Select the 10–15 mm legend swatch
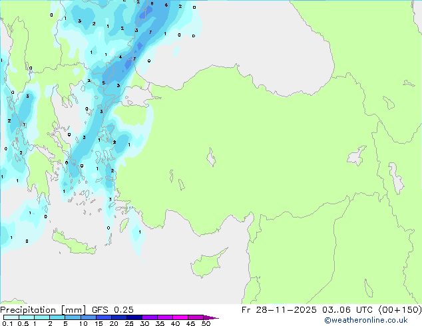 point(89,317)
